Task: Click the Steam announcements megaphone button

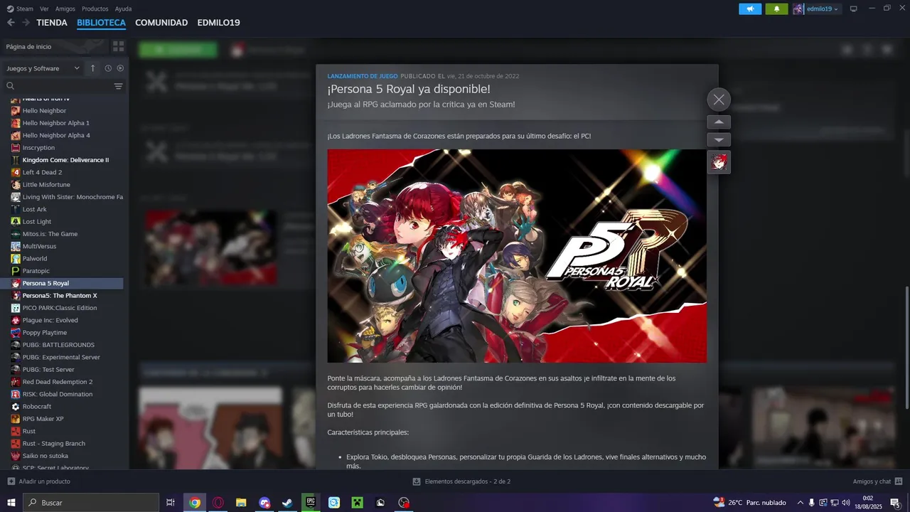Action: pos(750,9)
